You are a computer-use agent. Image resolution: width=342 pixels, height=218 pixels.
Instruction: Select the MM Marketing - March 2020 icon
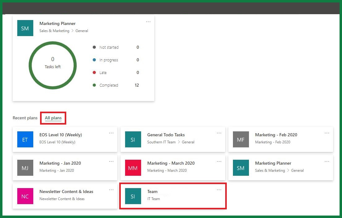133,168
